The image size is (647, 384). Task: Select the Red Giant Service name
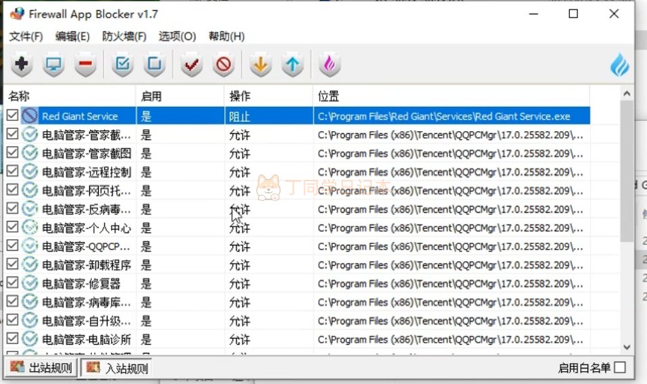[80, 116]
